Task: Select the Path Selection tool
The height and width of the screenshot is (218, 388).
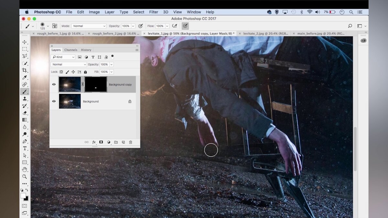Action: click(x=25, y=156)
